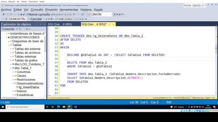
Task: Click the END keyword on line 43
Action: point(63,85)
